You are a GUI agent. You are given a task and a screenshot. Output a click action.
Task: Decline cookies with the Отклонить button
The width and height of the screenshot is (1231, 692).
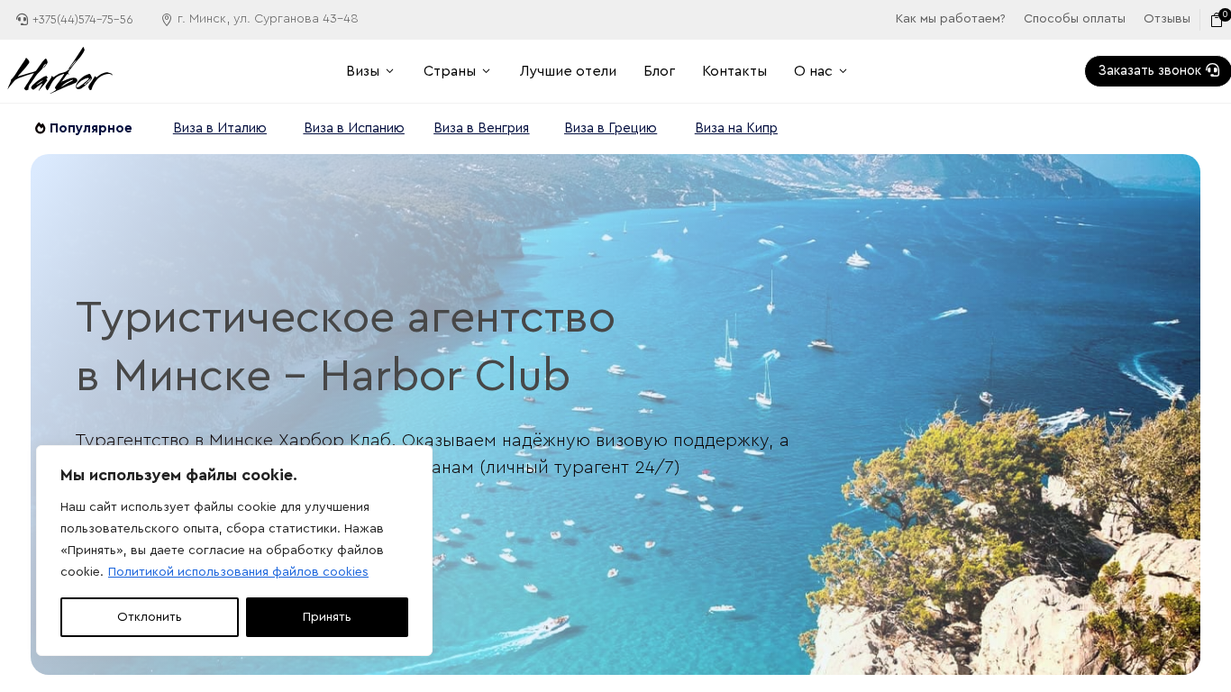point(150,617)
